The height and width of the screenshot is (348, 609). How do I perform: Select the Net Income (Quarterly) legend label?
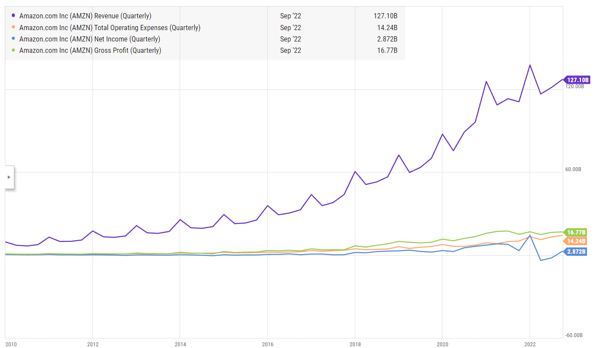point(90,39)
